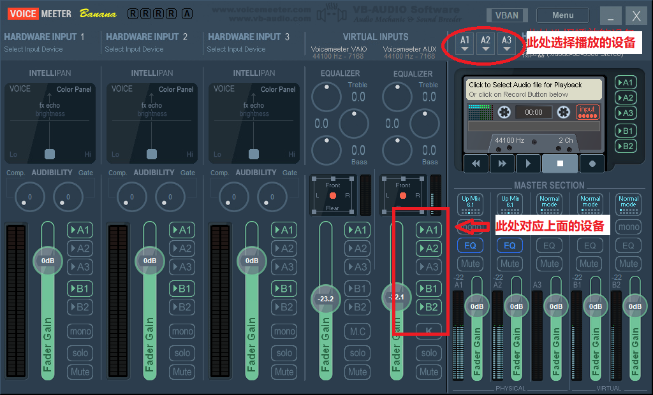Screen dimensions: 653x395
Task: Start recording with the cassette record button
Action: [592, 164]
